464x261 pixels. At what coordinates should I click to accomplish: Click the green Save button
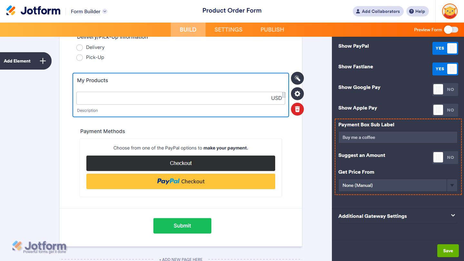448,251
